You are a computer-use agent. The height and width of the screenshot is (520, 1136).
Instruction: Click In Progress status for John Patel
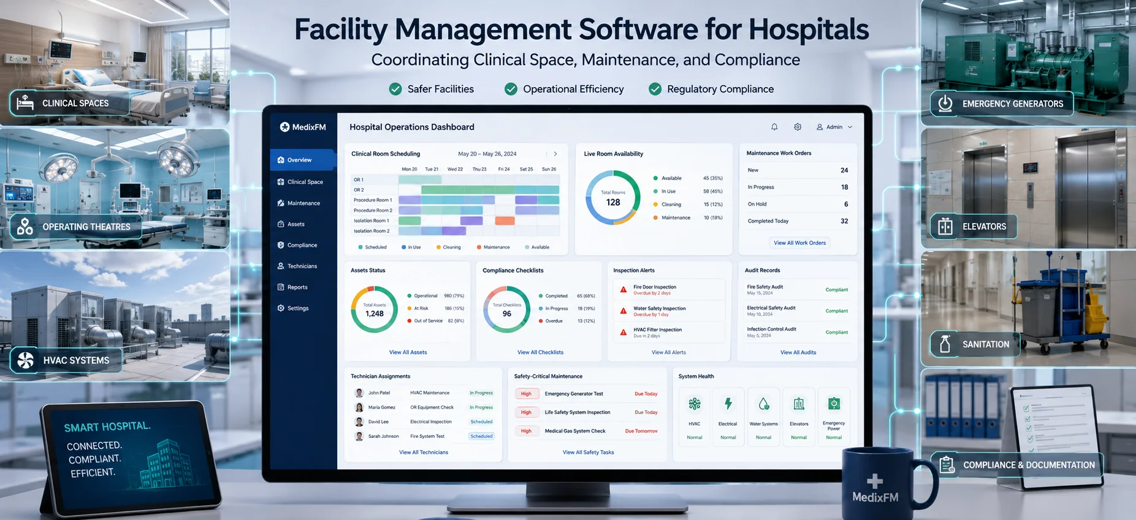(x=481, y=393)
